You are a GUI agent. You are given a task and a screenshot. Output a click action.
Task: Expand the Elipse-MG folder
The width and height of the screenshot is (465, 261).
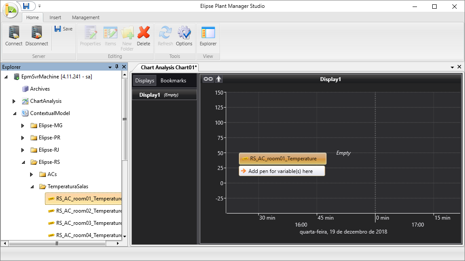click(23, 125)
